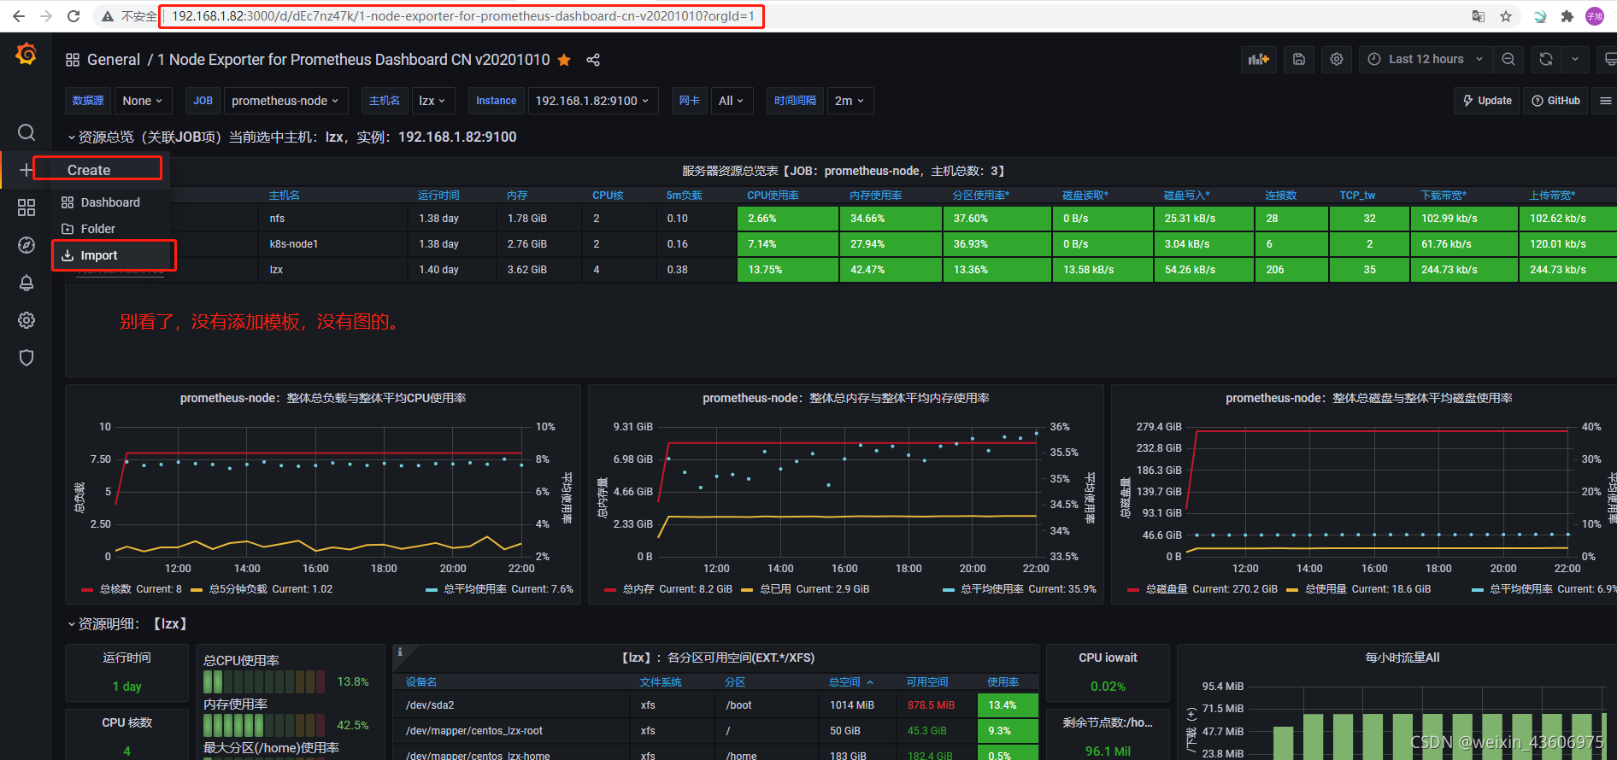Screen dimensions: 1617x760
Task: Open the browser profile avatar
Action: [1595, 16]
